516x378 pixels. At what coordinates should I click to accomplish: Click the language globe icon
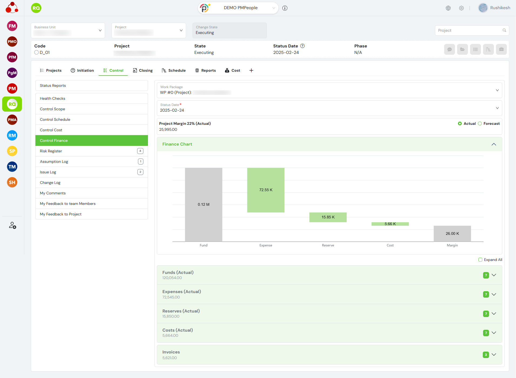point(448,8)
